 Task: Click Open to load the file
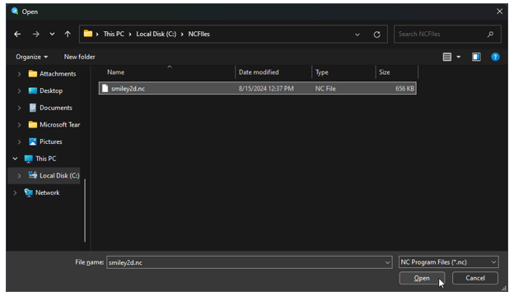point(422,279)
